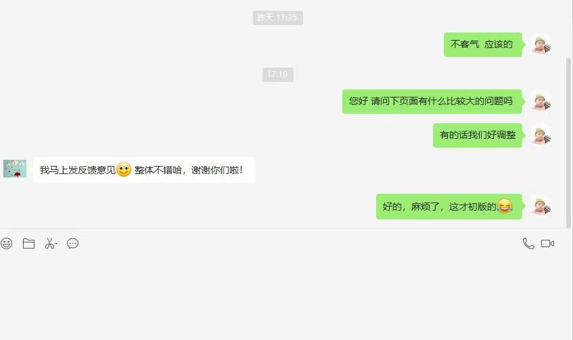Select the 不客气 应该的 message bubble

[483, 45]
